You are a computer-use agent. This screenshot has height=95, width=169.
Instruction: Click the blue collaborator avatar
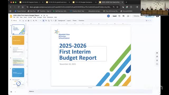109,16
